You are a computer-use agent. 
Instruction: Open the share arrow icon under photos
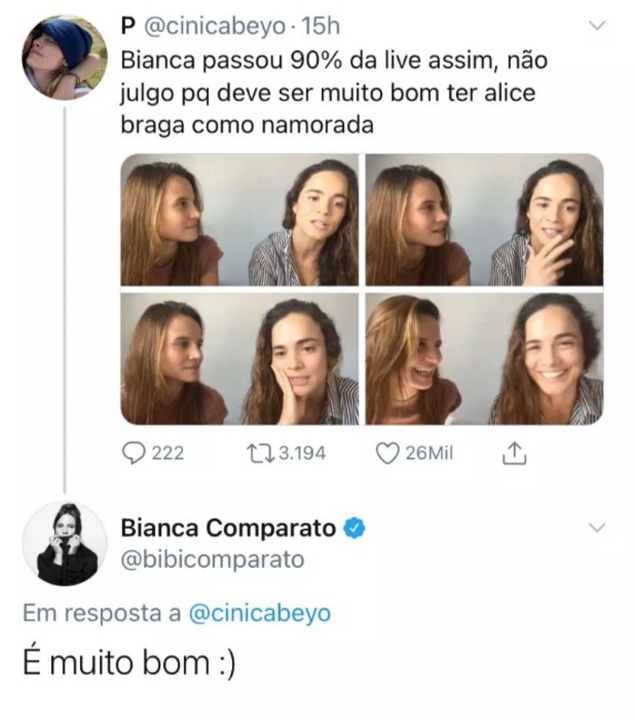(515, 453)
